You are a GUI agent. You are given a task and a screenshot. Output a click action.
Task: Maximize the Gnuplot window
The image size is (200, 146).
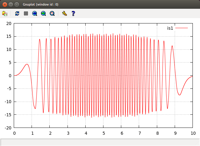coord(17,5)
